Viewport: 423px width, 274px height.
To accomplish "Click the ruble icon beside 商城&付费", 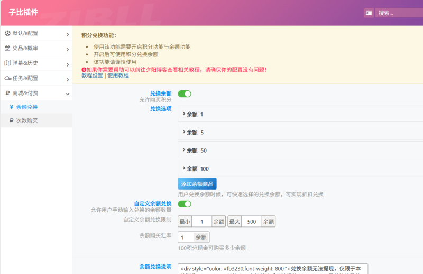I will [7, 93].
